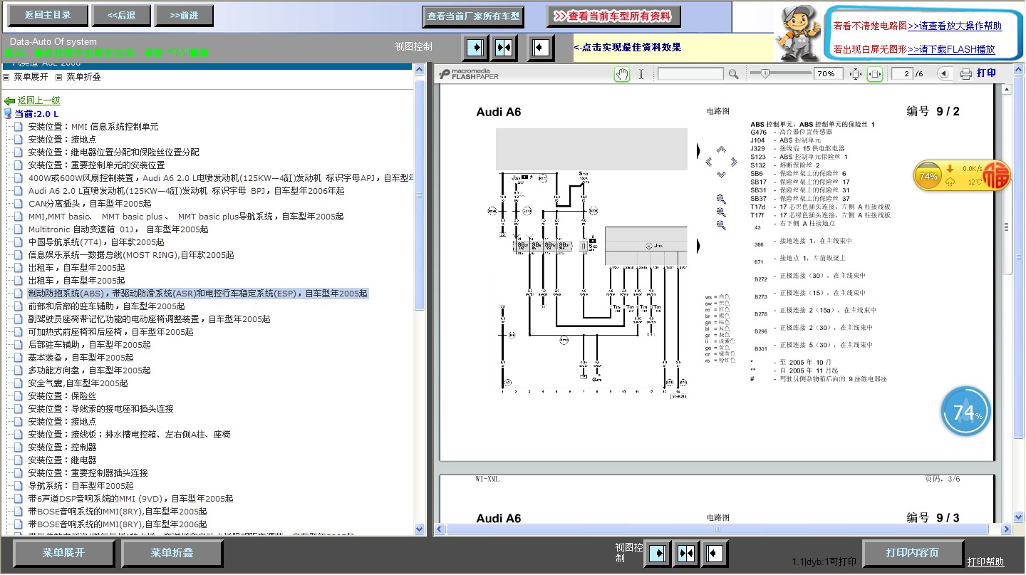Image resolution: width=1026 pixels, height=575 pixels.
Task: Go to previous page with the round arrow
Action: click(x=944, y=73)
